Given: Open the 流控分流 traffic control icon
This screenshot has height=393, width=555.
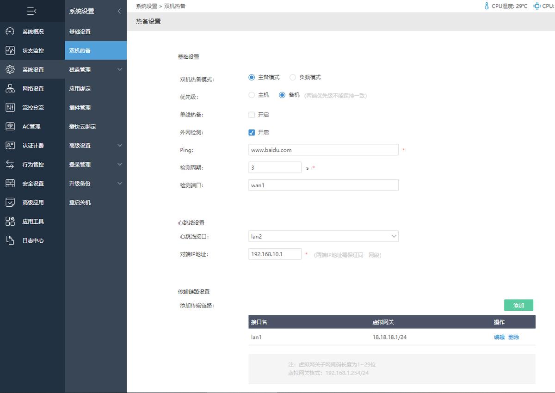Looking at the screenshot, I should (10, 107).
